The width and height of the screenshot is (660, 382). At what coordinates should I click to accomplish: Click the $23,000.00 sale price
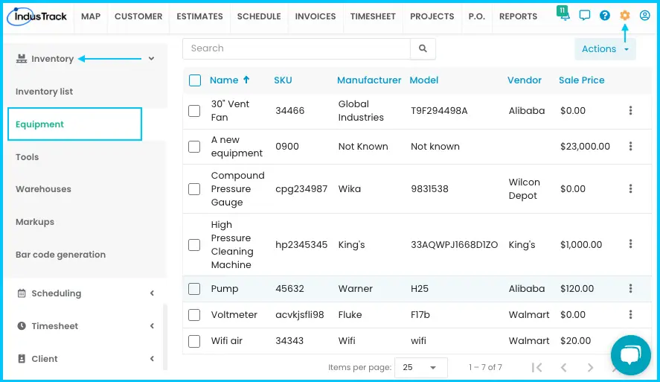[585, 147]
